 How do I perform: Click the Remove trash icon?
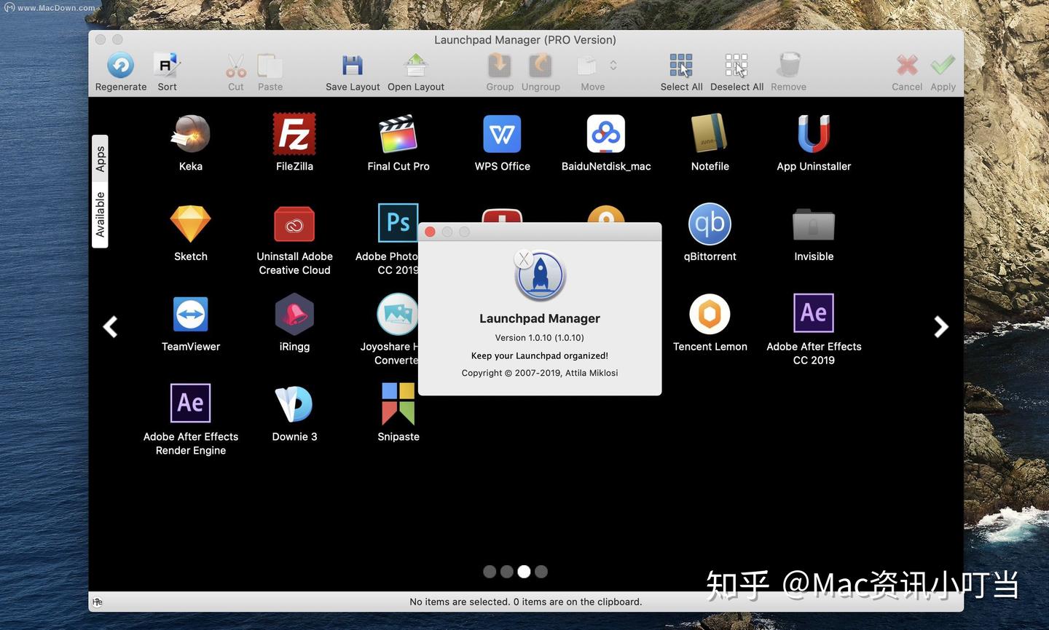(x=788, y=66)
